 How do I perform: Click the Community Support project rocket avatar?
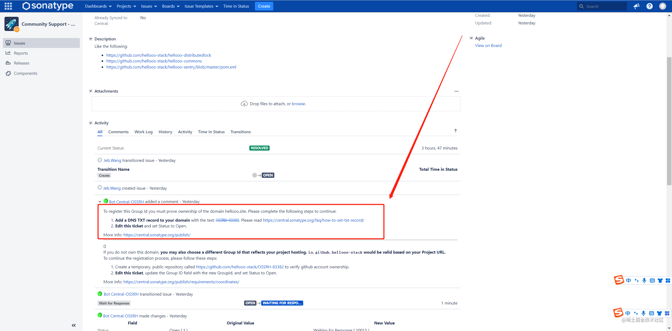[x=12, y=24]
